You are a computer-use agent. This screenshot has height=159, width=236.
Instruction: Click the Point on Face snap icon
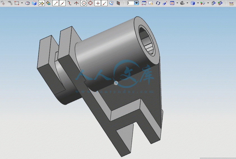click(111, 3)
